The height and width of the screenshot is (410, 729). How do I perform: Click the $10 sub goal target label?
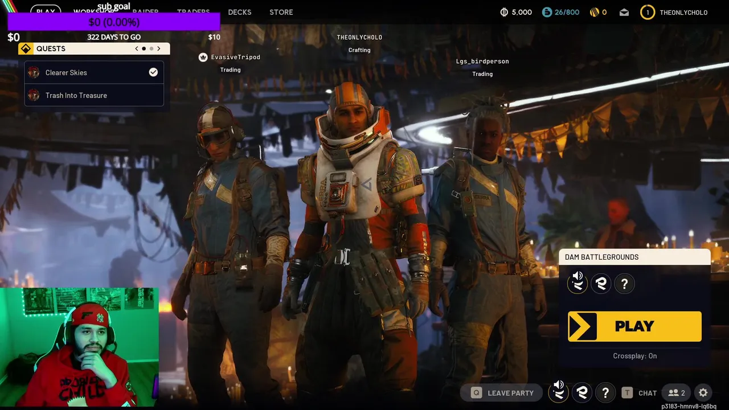point(214,37)
